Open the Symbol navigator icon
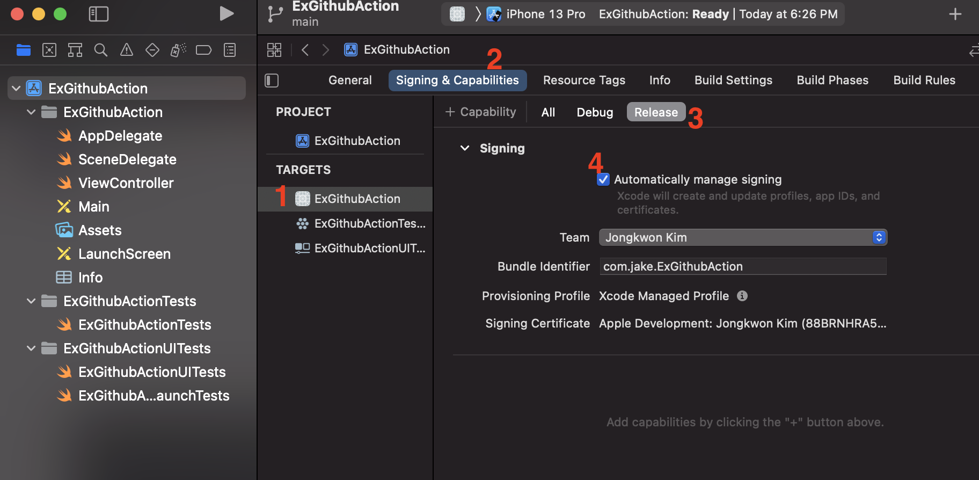979x480 pixels. [x=75, y=50]
